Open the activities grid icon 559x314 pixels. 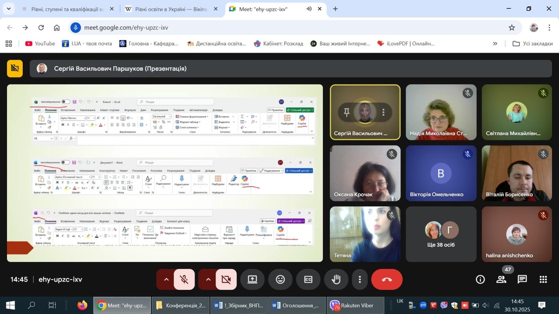click(543, 280)
